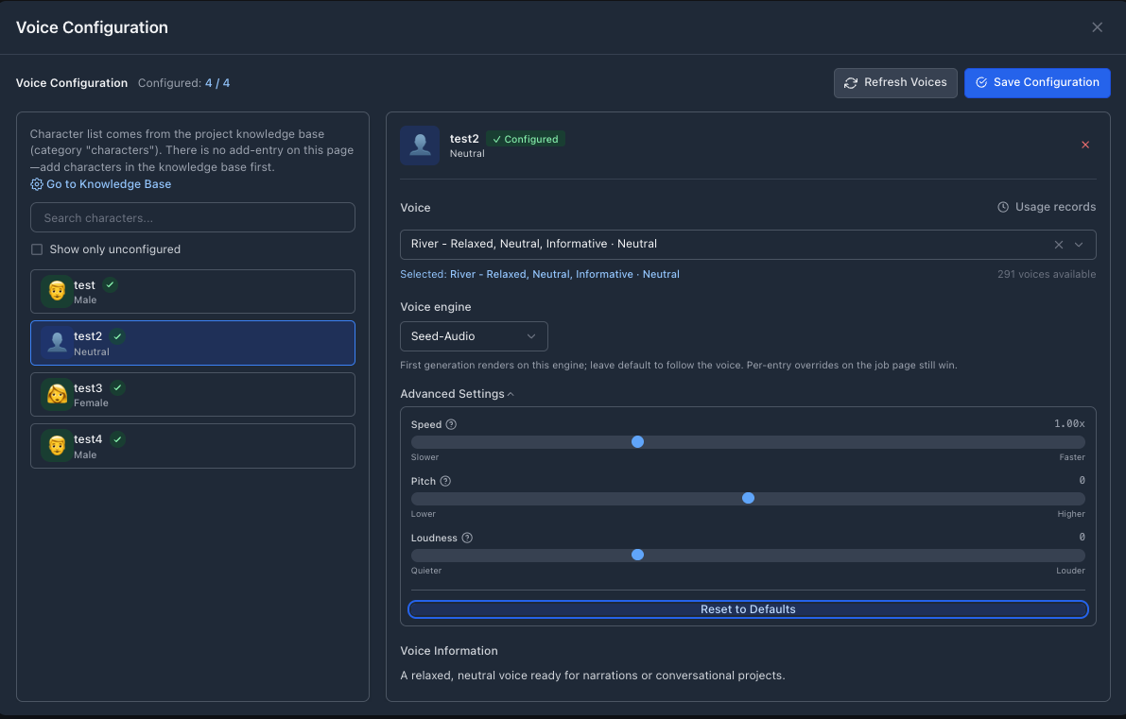Click the configured checkmark next to test
The height and width of the screenshot is (719, 1126).
pos(110,285)
